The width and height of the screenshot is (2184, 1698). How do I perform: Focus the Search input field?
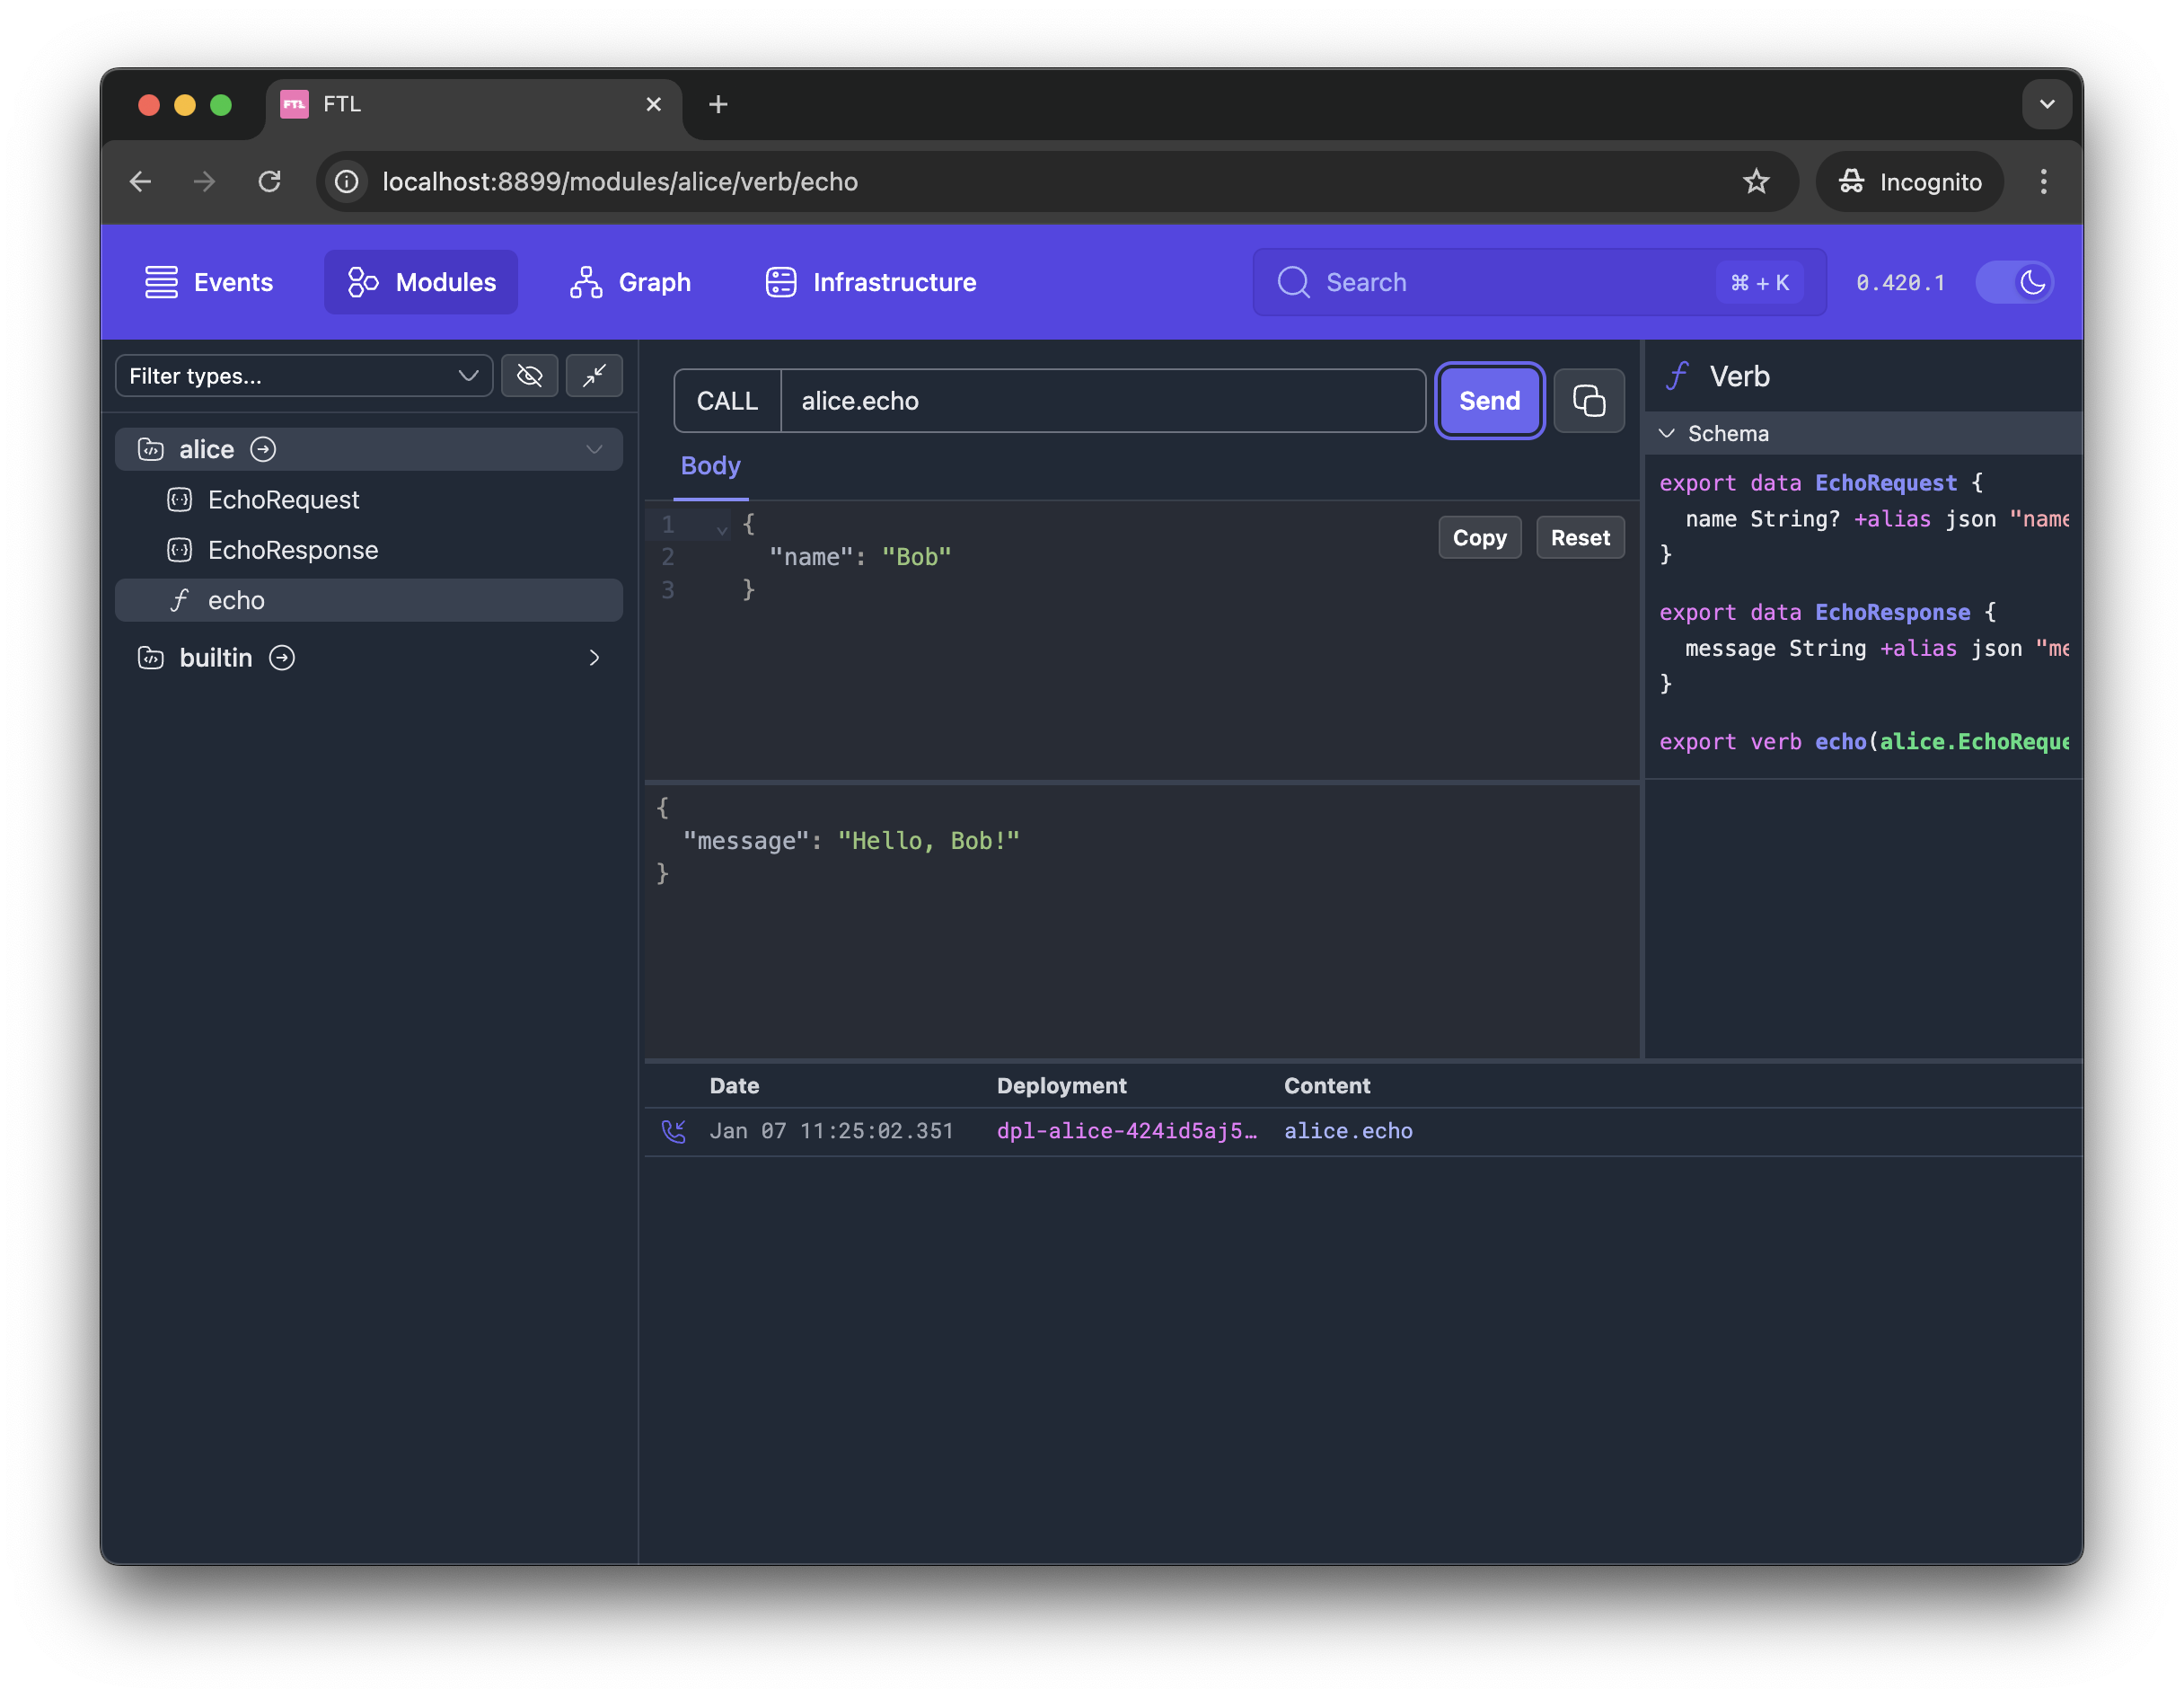[1539, 282]
